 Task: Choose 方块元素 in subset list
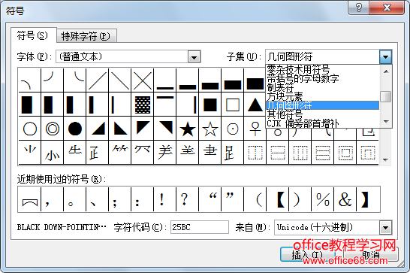322,96
